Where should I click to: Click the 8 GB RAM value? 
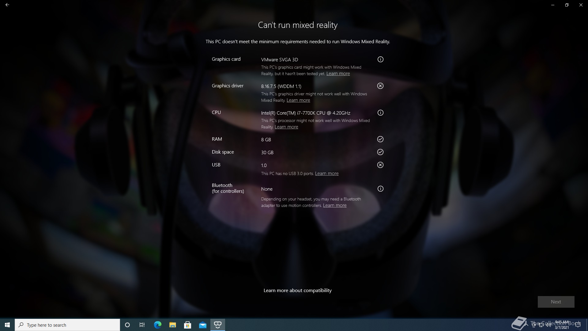click(266, 140)
